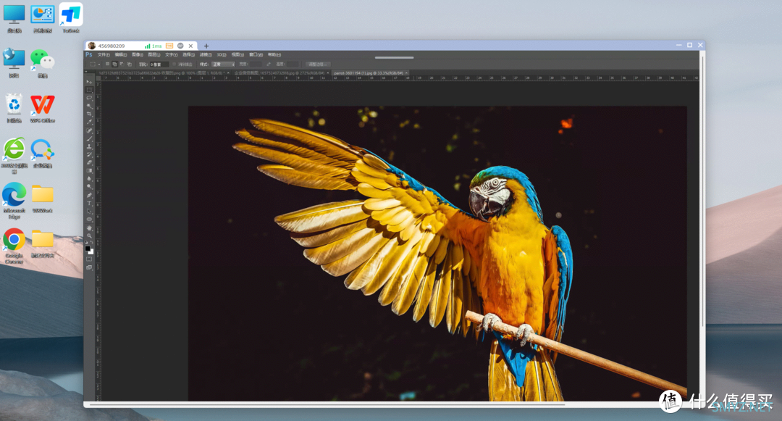
Task: Select the Hand tool
Action: (x=89, y=228)
